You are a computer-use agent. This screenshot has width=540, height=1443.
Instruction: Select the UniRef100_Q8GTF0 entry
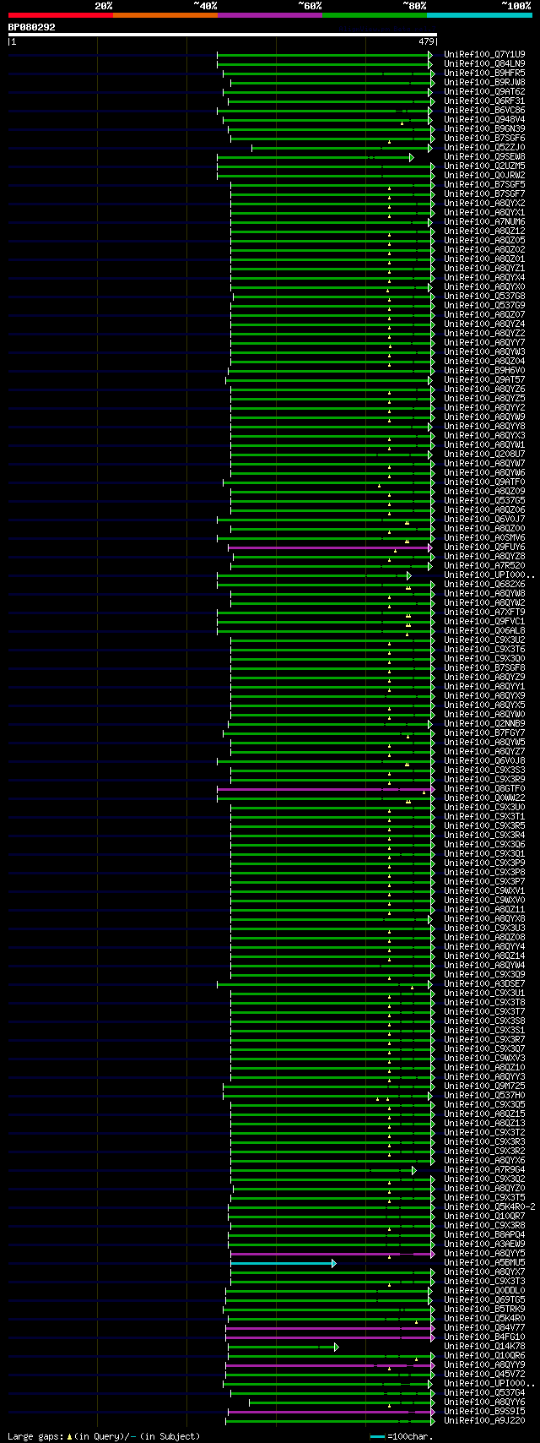484,788
